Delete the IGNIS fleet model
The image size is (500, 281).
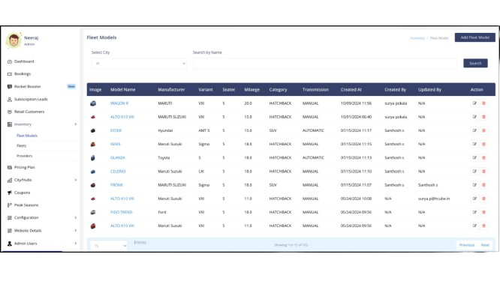coord(483,144)
